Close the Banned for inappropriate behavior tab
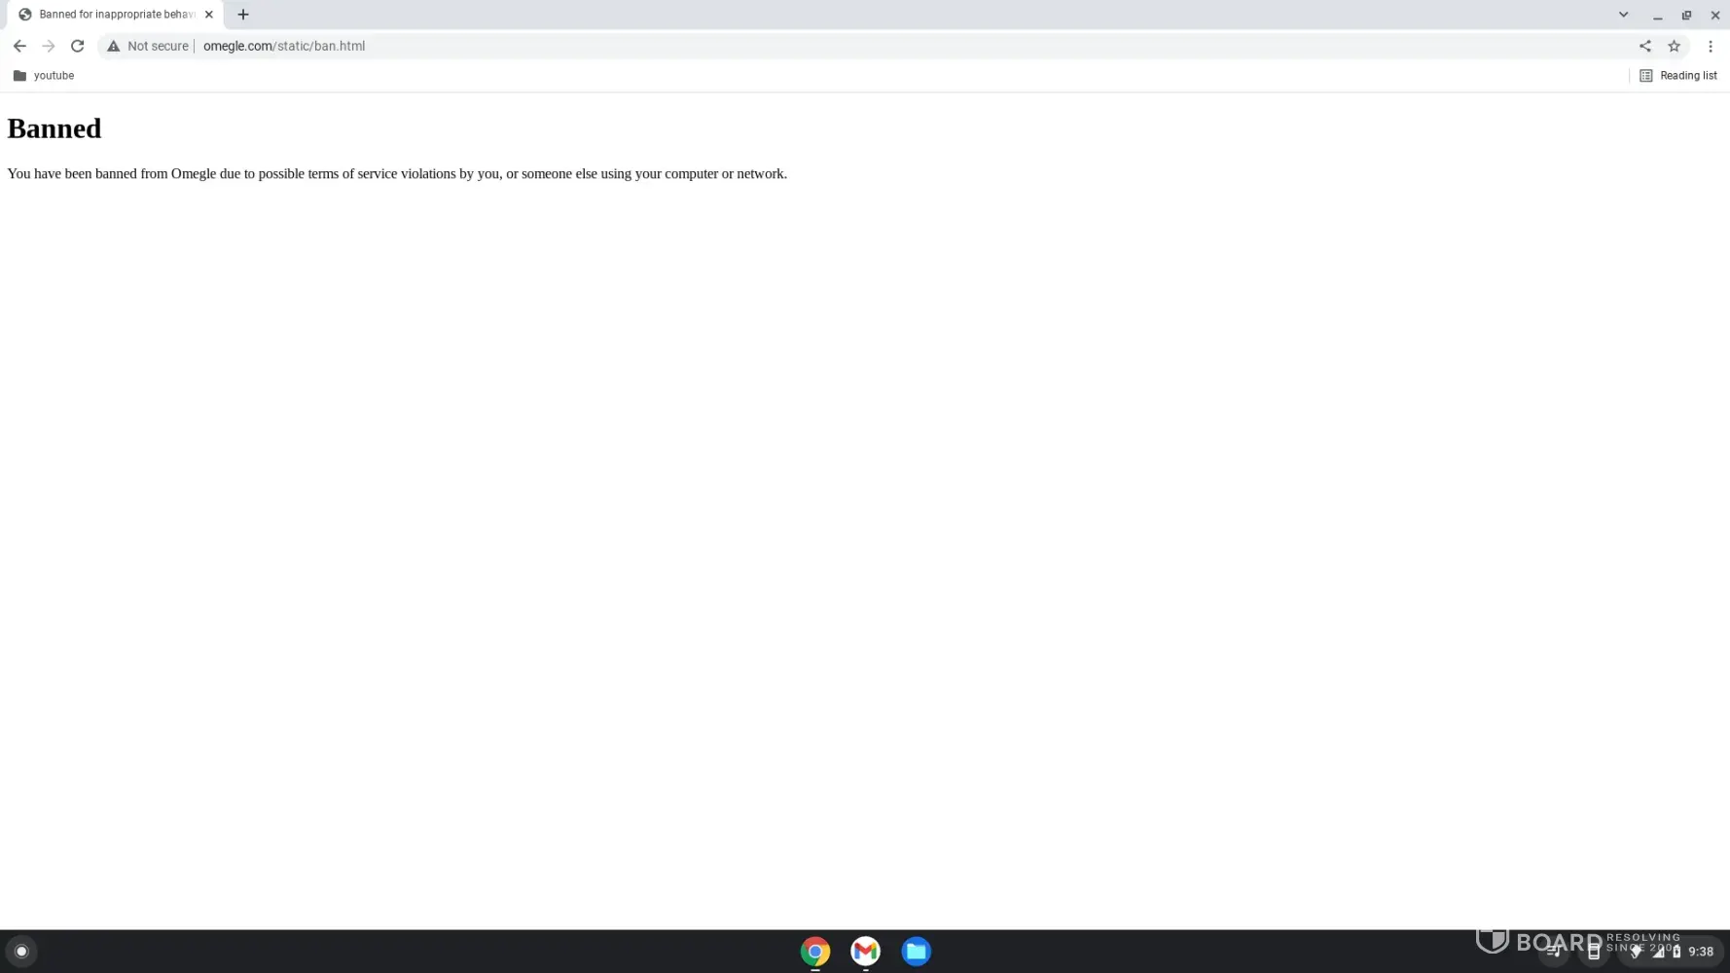1730x973 pixels. [x=209, y=15]
